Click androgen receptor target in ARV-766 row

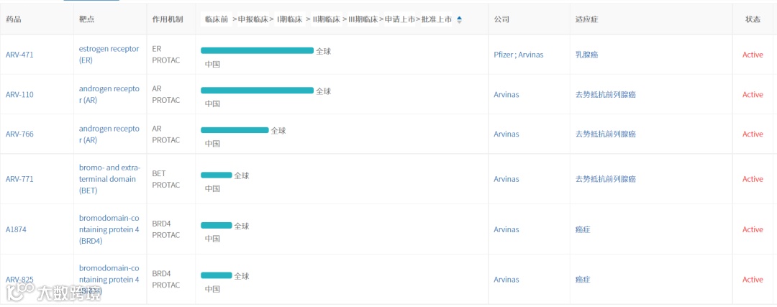click(109, 134)
